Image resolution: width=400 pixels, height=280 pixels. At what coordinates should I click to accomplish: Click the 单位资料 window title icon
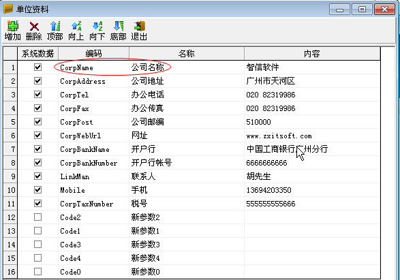coord(8,9)
